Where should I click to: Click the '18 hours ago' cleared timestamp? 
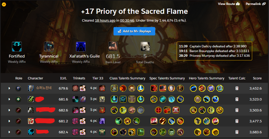(105, 21)
